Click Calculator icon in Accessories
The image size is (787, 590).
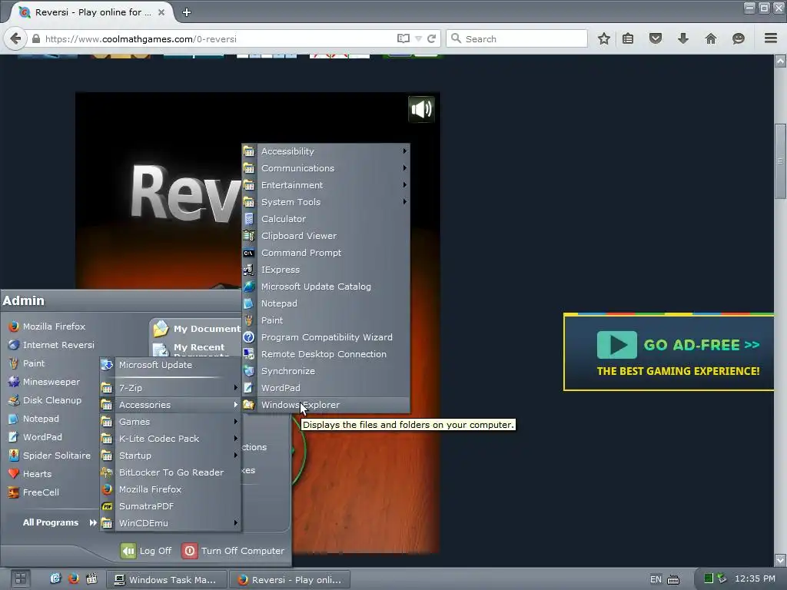tap(248, 219)
